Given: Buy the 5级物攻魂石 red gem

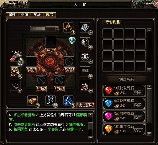Looking at the screenshot, I should [x=138, y=92].
